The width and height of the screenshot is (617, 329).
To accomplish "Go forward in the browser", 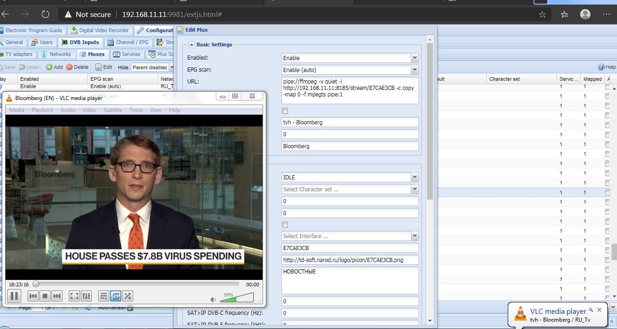I will click(x=25, y=14).
